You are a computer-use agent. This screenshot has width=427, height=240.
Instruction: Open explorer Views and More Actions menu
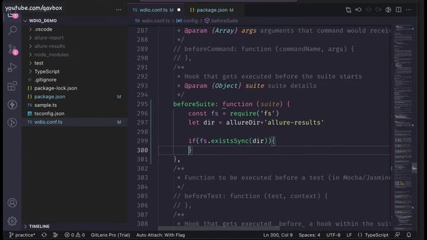(x=119, y=10)
